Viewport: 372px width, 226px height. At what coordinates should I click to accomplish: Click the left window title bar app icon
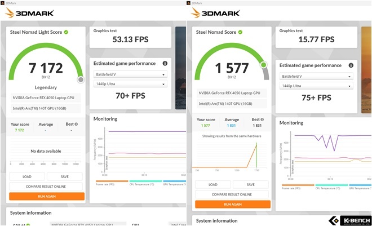[x=3, y=3]
